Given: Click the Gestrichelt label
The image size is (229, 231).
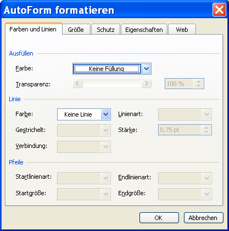Looking at the screenshot, I should click(31, 130).
